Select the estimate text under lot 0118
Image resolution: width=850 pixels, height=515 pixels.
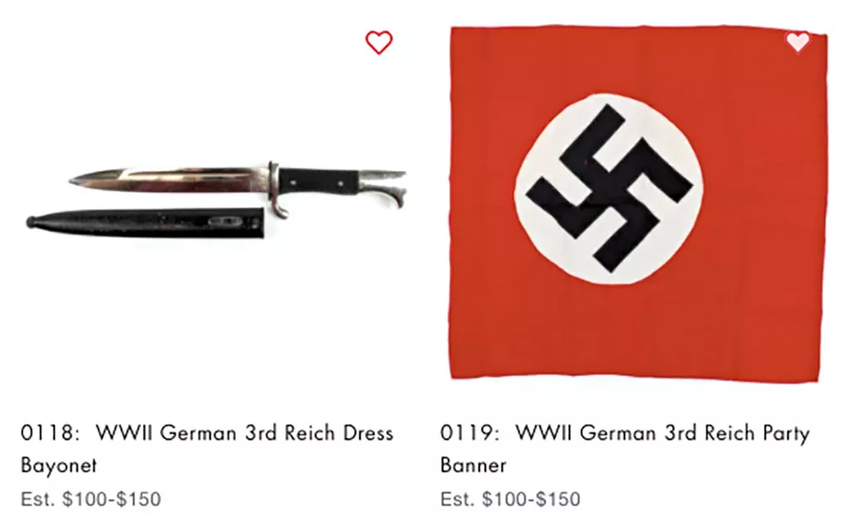click(90, 498)
